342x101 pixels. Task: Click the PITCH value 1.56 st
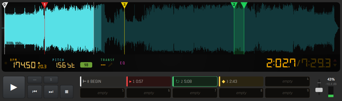65,65
